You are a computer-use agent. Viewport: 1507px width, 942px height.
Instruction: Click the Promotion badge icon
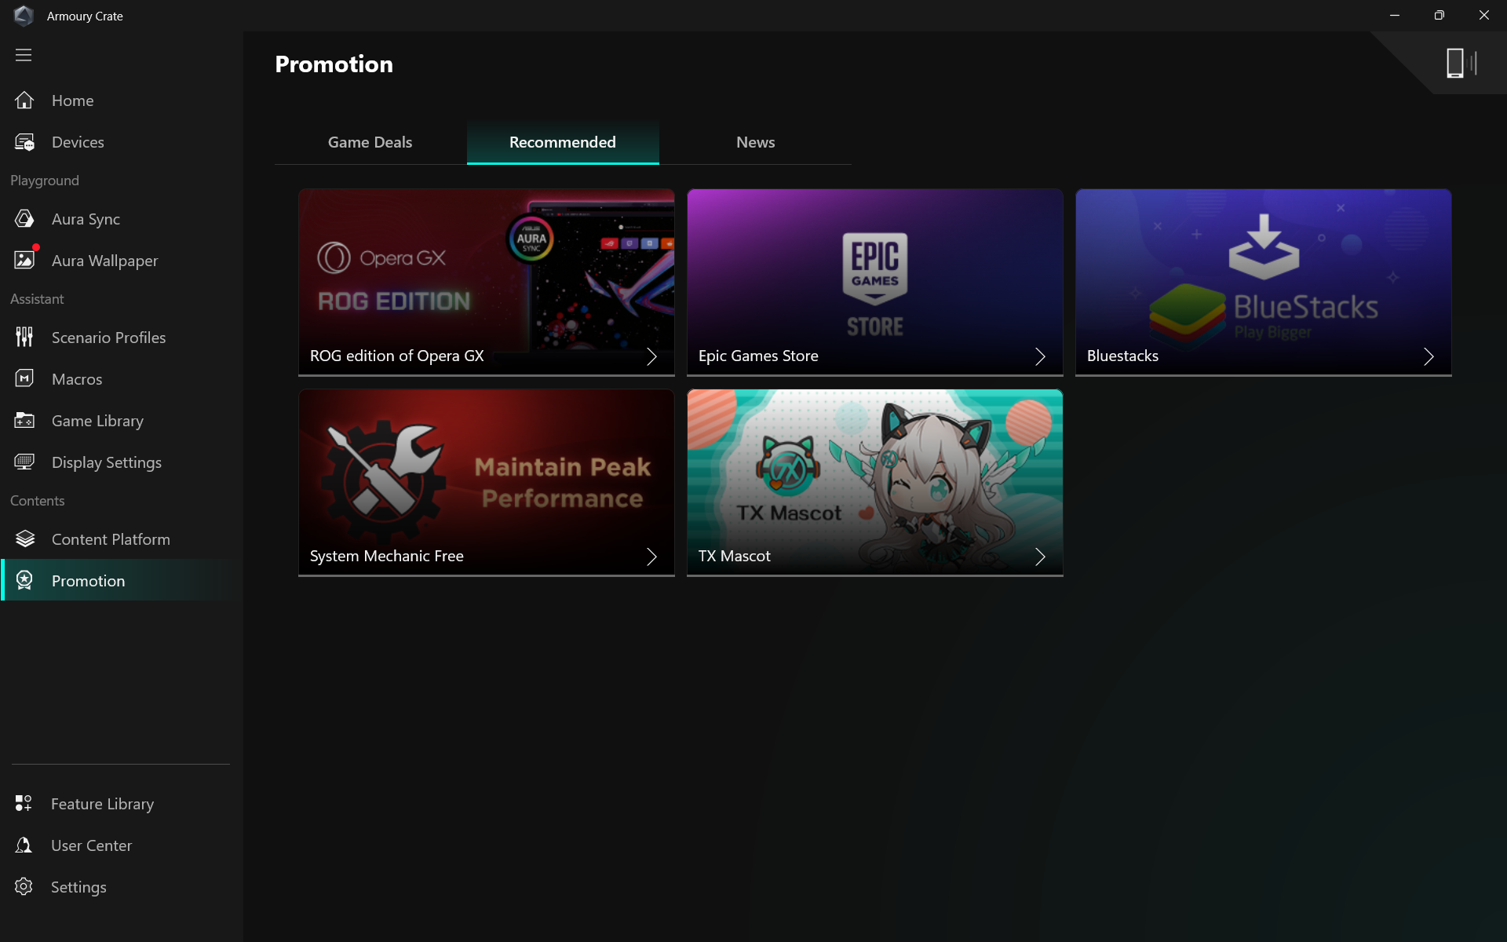(24, 581)
